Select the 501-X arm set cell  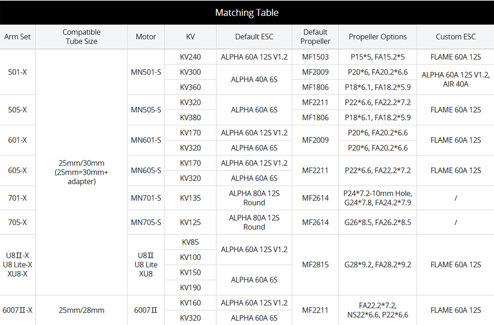click(18, 72)
